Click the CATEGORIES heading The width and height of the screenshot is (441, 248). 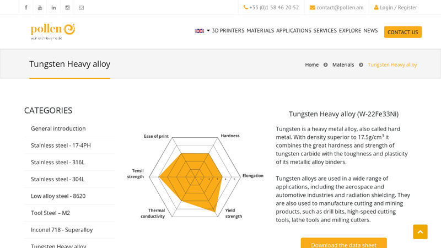48,111
